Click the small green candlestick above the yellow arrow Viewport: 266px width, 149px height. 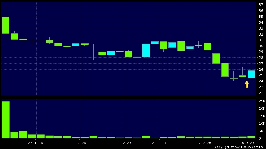[x=243, y=76]
